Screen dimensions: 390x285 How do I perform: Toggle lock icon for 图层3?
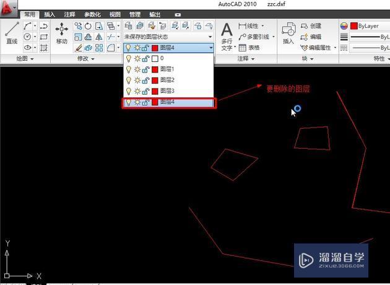click(145, 91)
